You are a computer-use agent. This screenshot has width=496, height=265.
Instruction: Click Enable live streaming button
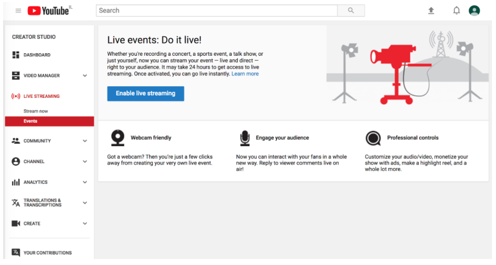click(145, 94)
